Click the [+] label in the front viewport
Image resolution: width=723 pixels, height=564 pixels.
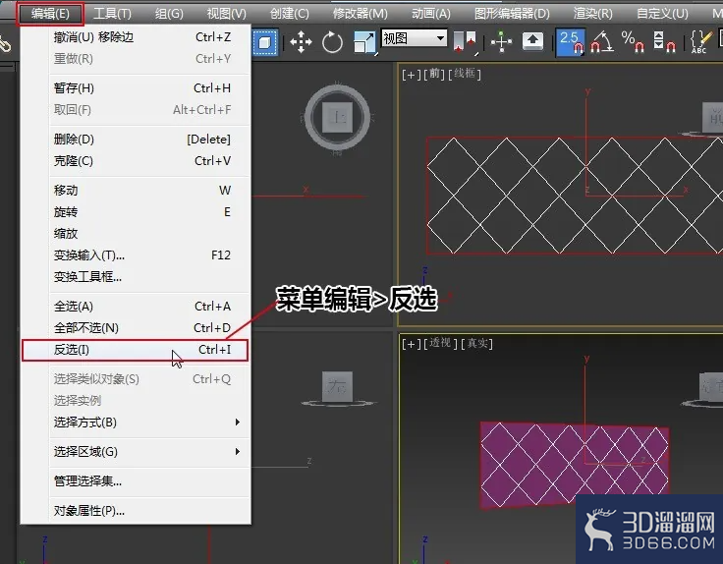tap(411, 75)
